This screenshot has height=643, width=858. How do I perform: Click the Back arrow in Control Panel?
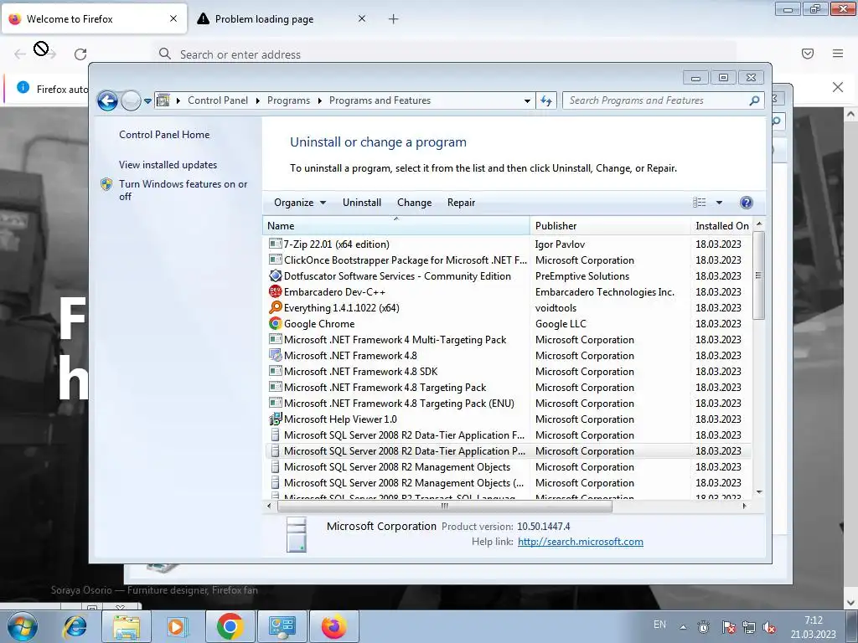coord(107,100)
